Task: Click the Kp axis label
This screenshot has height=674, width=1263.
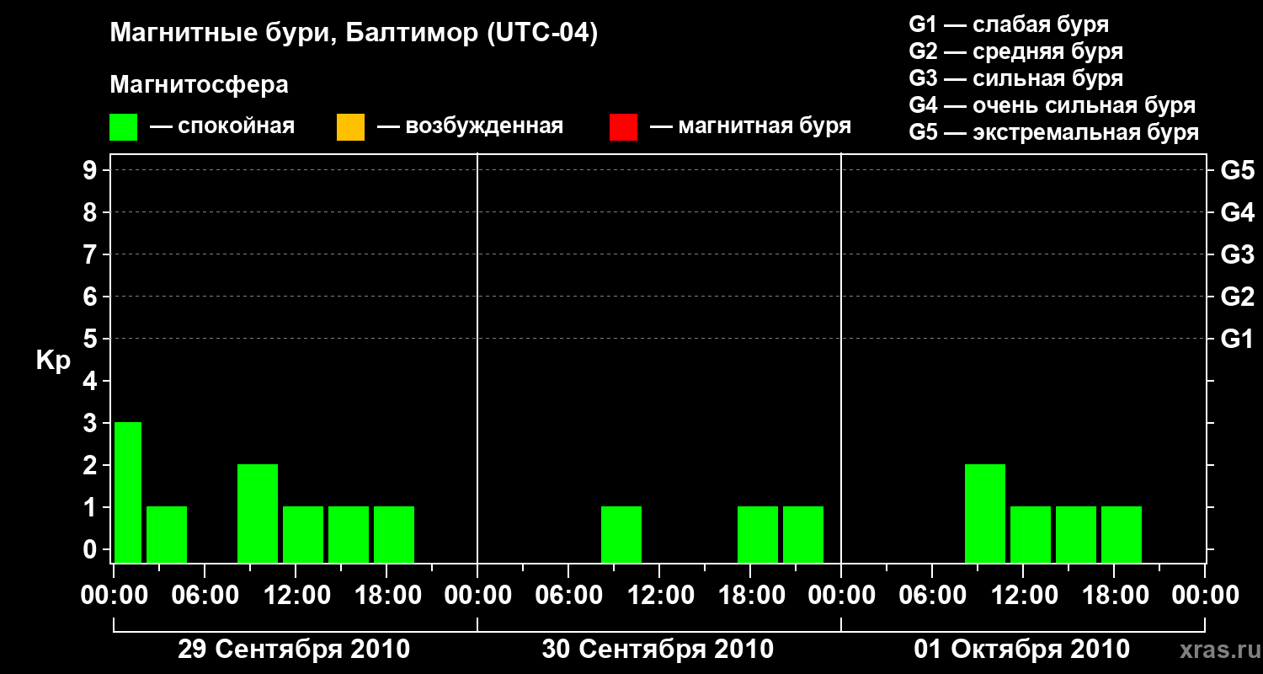Action: pyautogui.click(x=54, y=361)
